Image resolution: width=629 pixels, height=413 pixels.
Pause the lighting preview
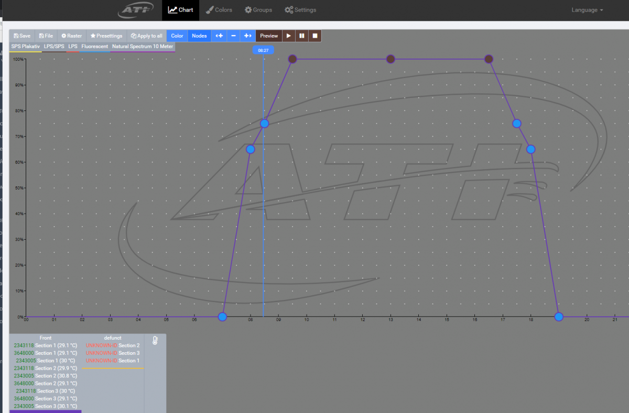tap(302, 36)
